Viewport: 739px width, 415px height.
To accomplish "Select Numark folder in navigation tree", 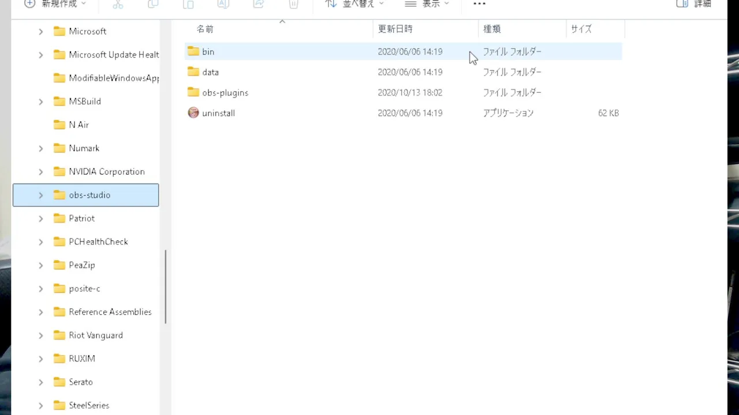I will click(84, 148).
